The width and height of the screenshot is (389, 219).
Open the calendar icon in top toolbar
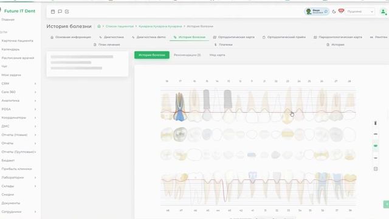coord(53,12)
